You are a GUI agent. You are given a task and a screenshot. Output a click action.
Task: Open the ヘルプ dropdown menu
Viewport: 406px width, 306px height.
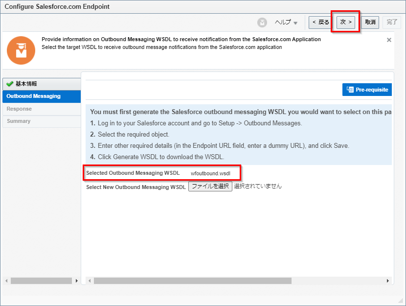286,23
